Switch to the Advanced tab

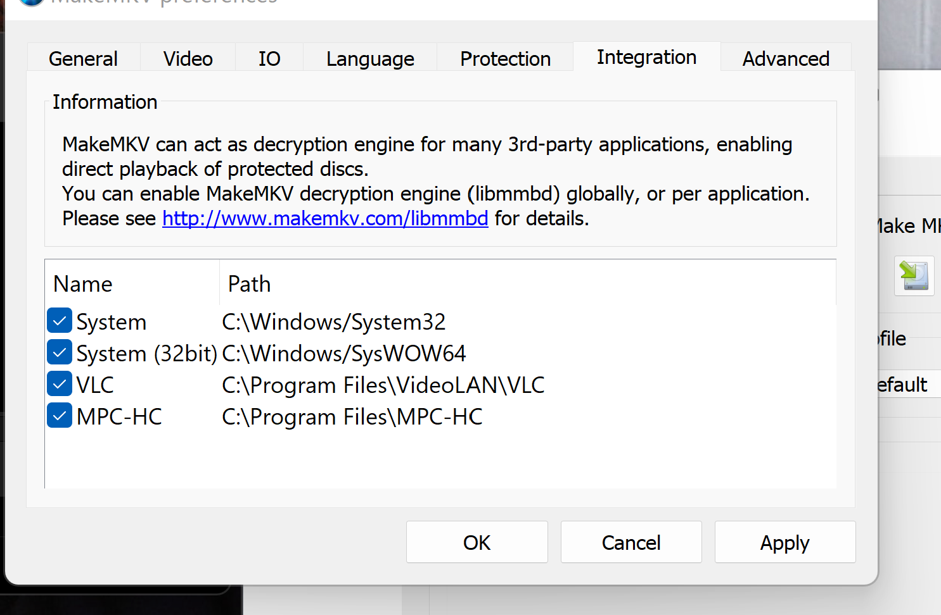coord(786,58)
